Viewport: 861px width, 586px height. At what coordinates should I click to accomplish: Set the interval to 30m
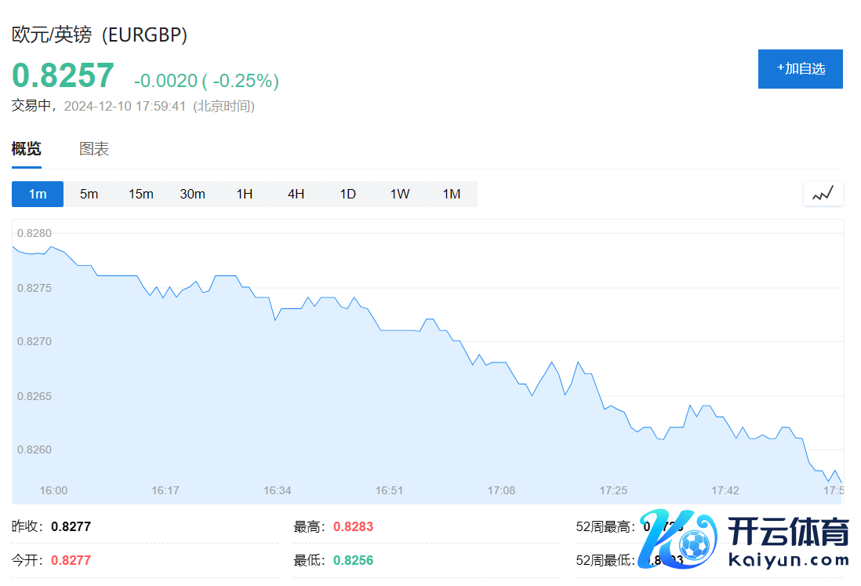point(192,195)
